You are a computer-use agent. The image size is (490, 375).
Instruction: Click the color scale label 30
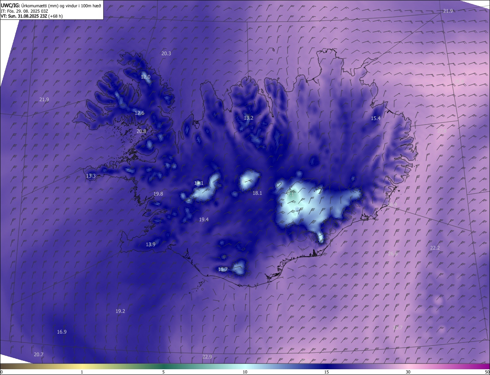408,372
